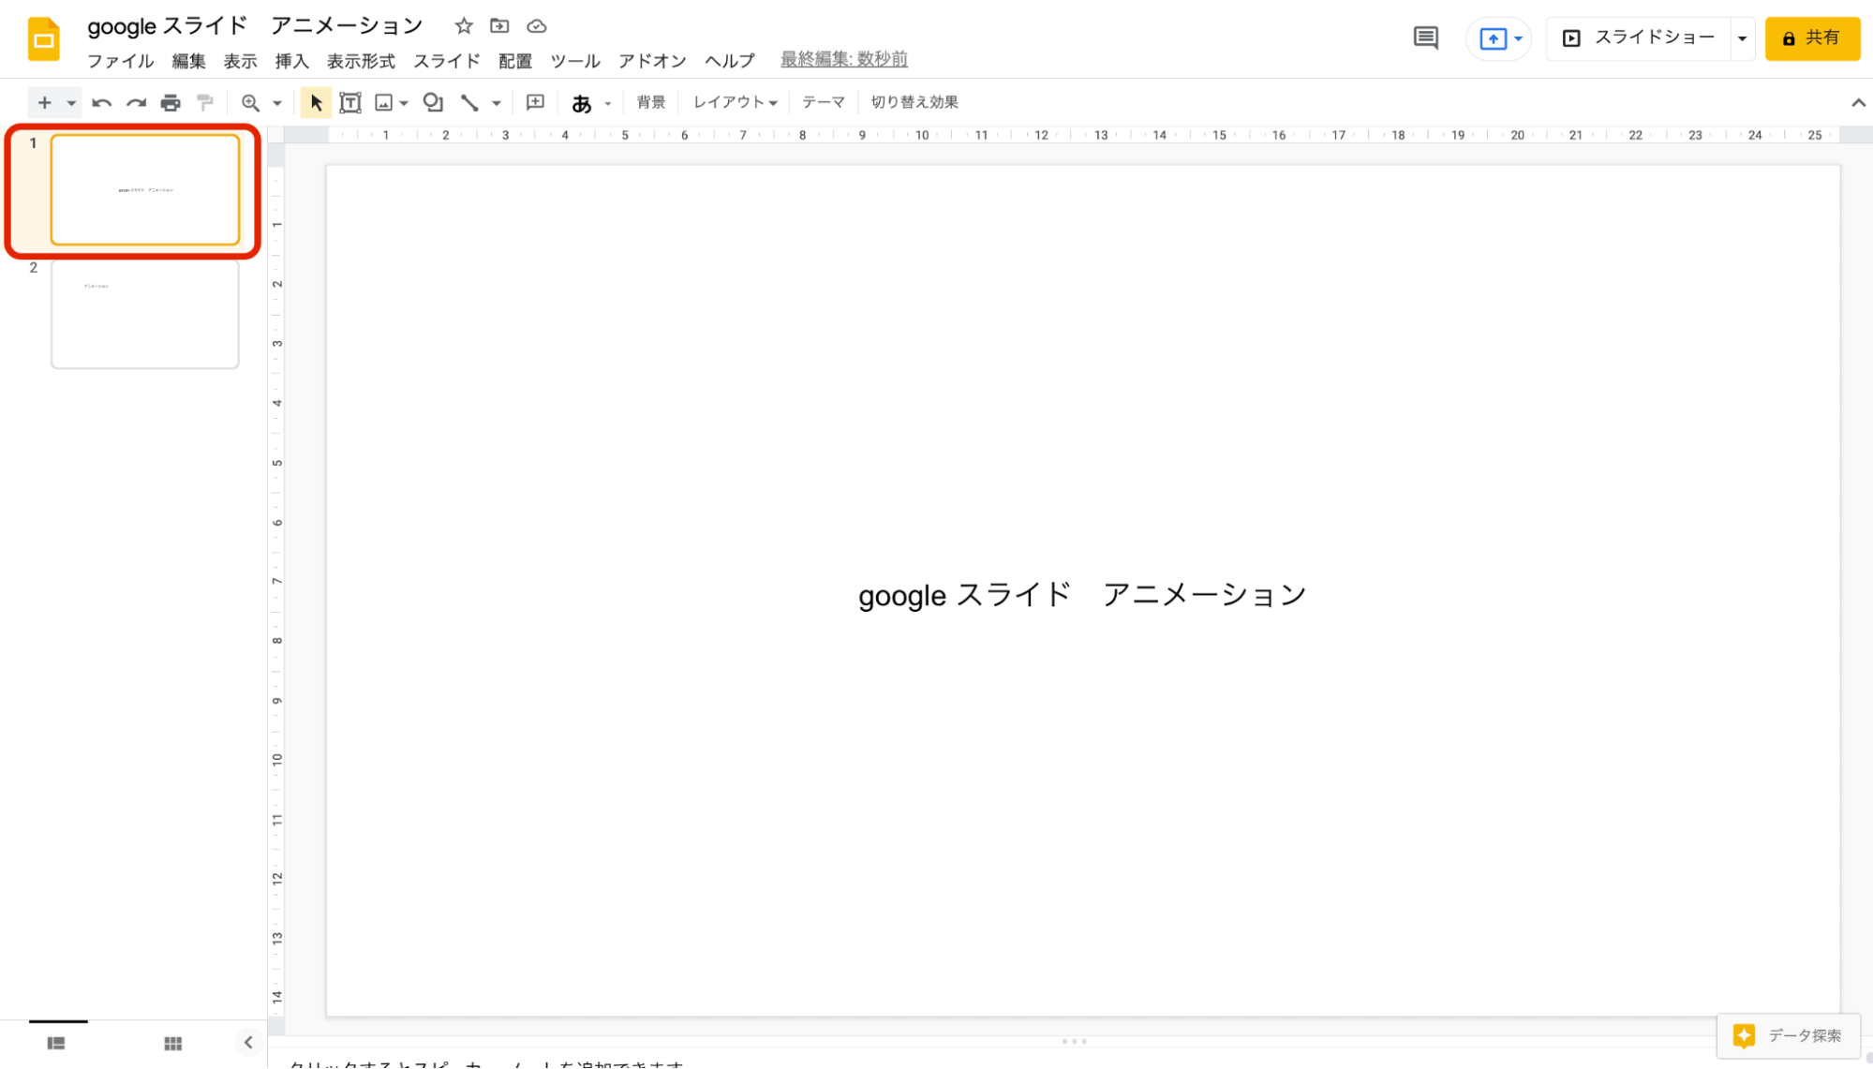
Task: Open the slideshow options dropdown arrow
Action: (x=1742, y=38)
